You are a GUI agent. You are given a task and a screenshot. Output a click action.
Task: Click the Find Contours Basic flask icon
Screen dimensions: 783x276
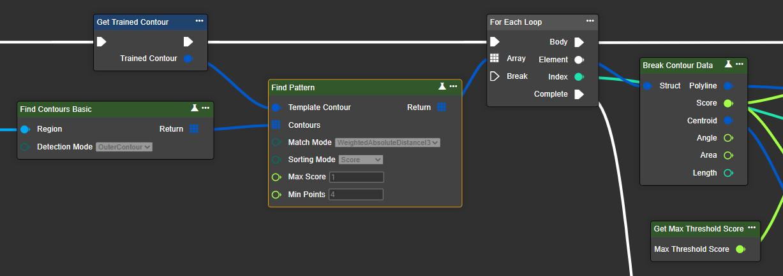pos(195,109)
